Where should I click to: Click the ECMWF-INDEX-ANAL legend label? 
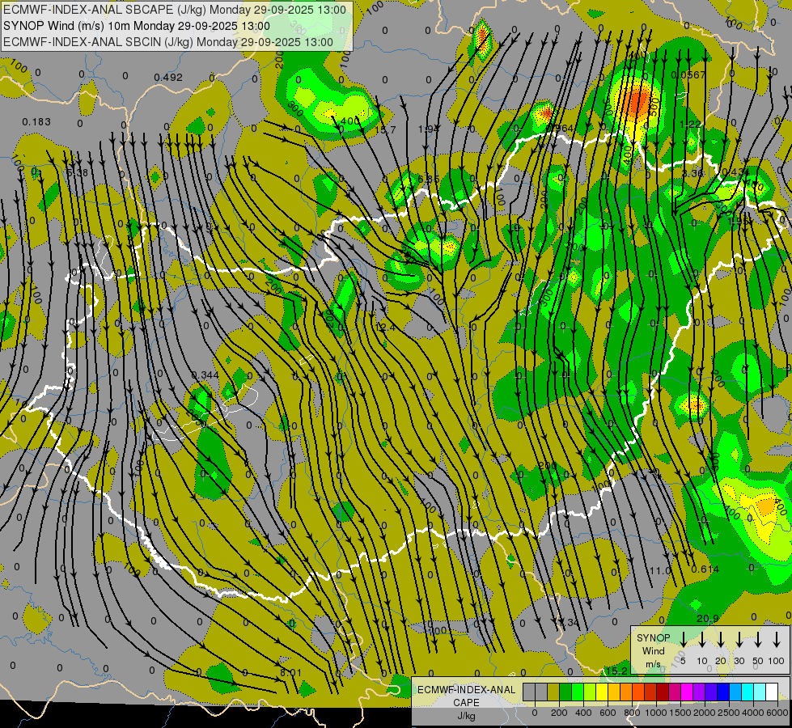pos(466,690)
